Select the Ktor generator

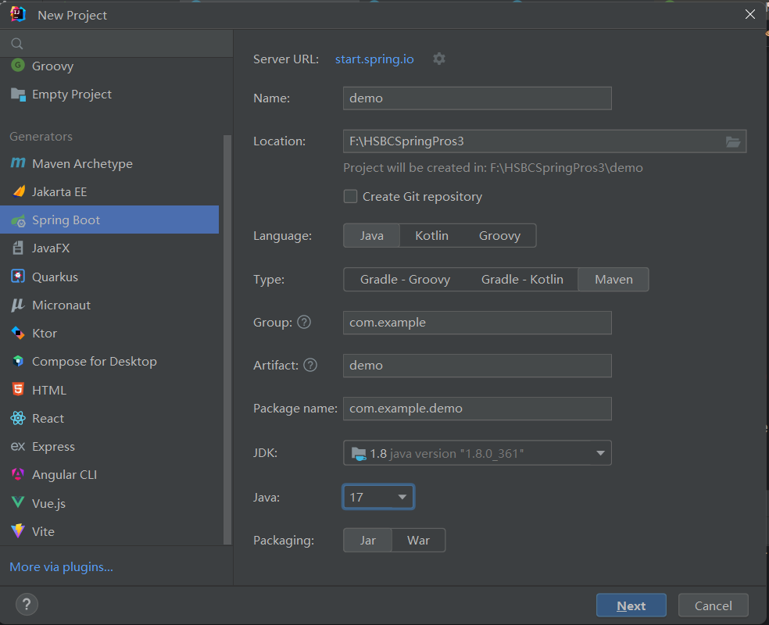coord(45,333)
